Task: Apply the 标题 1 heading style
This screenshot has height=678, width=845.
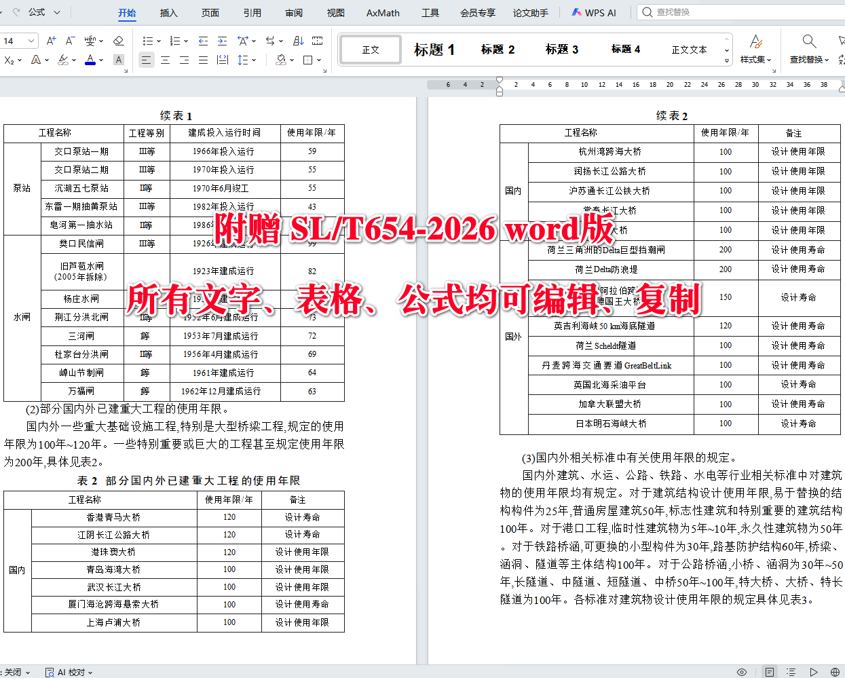Action: click(x=433, y=49)
